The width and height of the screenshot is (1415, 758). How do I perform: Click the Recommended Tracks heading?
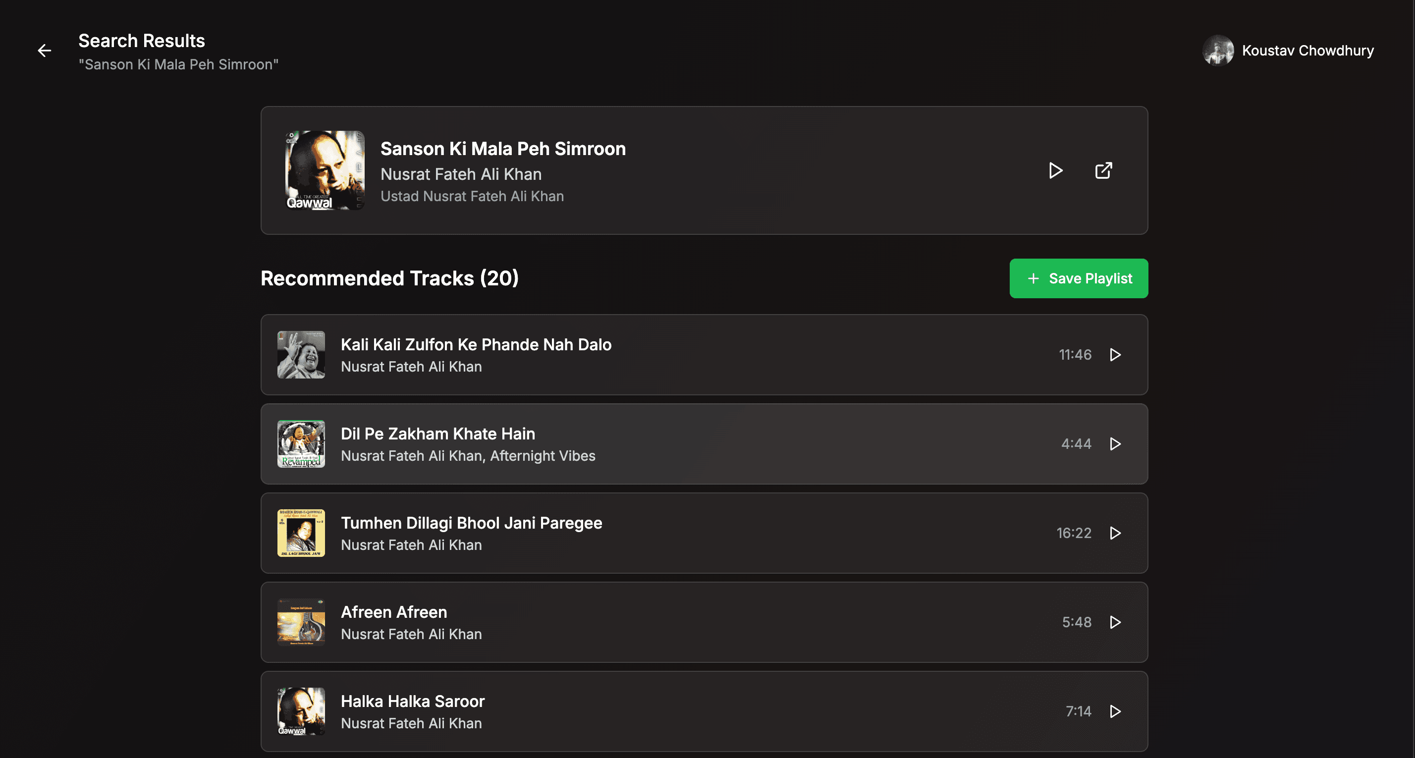point(390,278)
